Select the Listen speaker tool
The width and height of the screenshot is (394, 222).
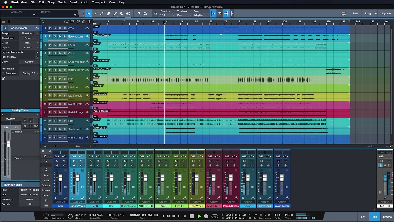click(x=128, y=14)
